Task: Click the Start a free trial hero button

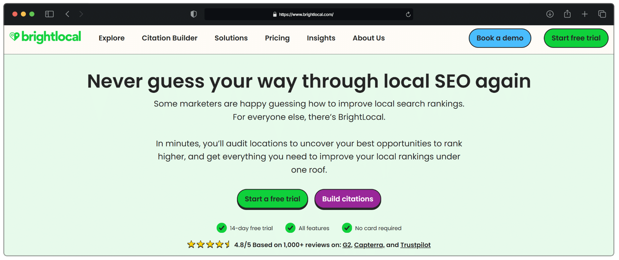Action: [x=273, y=199]
